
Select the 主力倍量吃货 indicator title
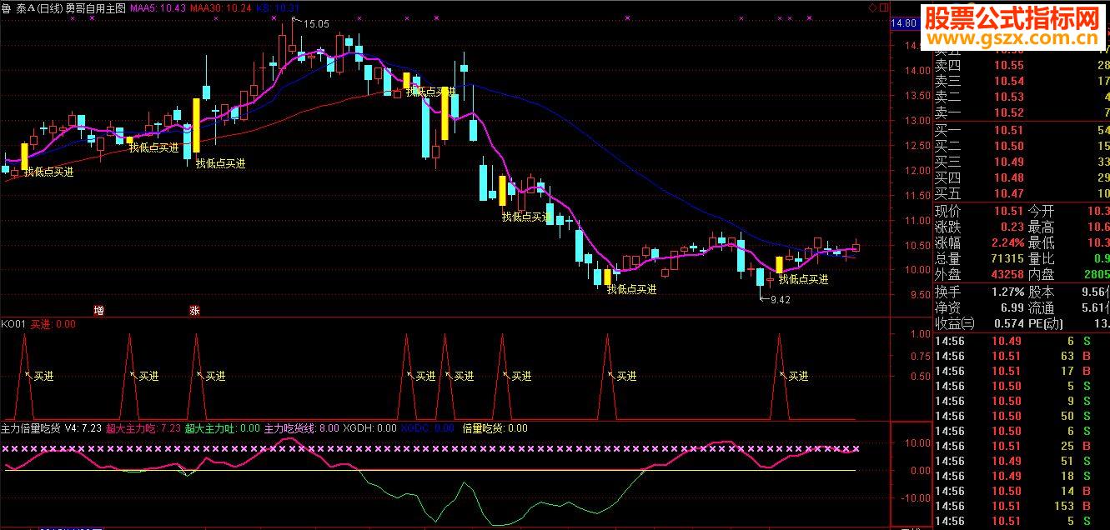tap(30, 428)
